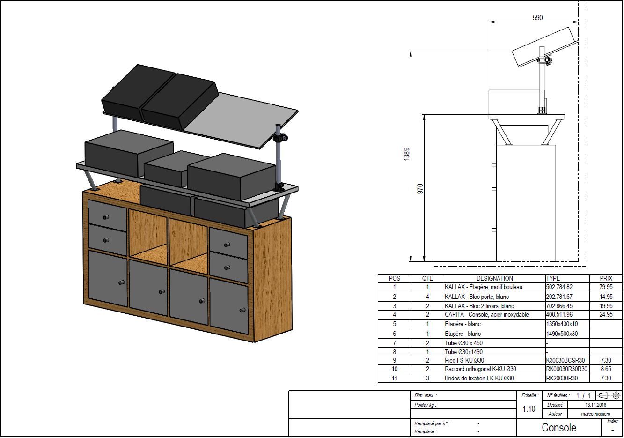Click the date field 13.11.2016
This screenshot has height=438, width=624.
click(595, 405)
